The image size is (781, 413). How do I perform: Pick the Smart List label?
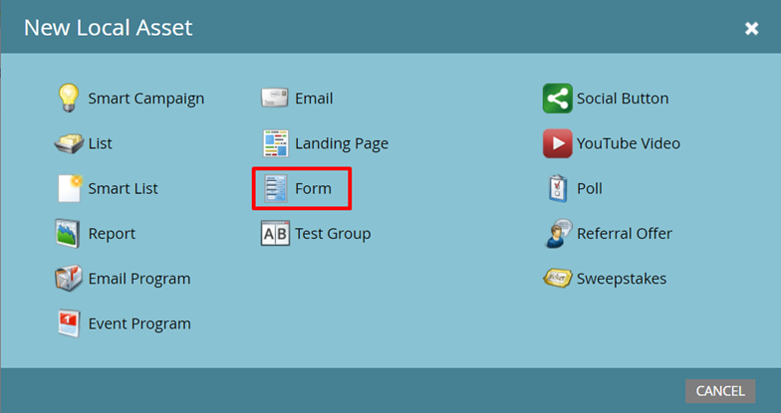click(x=124, y=189)
